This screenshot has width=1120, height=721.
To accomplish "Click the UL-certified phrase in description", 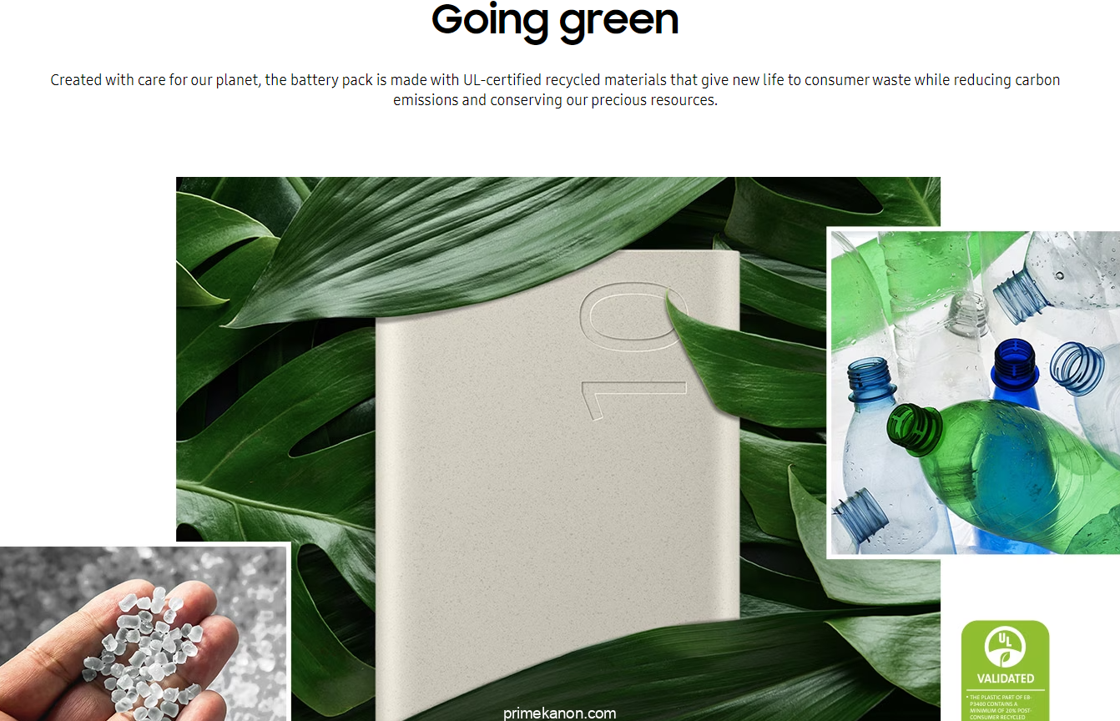I will tap(502, 80).
